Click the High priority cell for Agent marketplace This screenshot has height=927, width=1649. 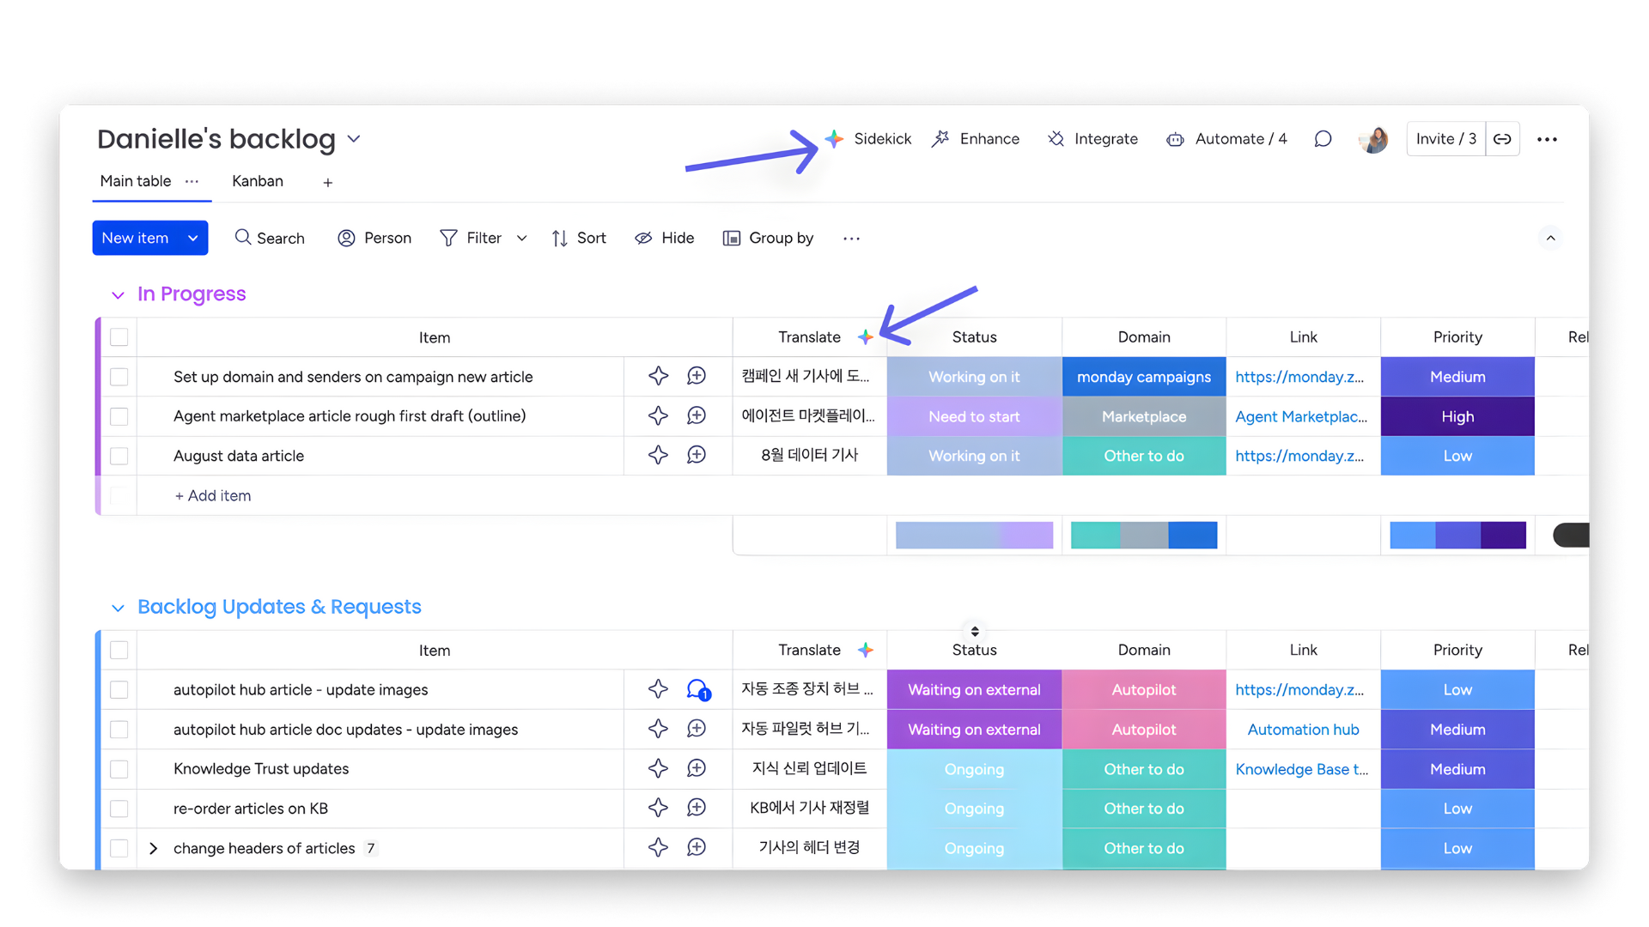coord(1457,416)
